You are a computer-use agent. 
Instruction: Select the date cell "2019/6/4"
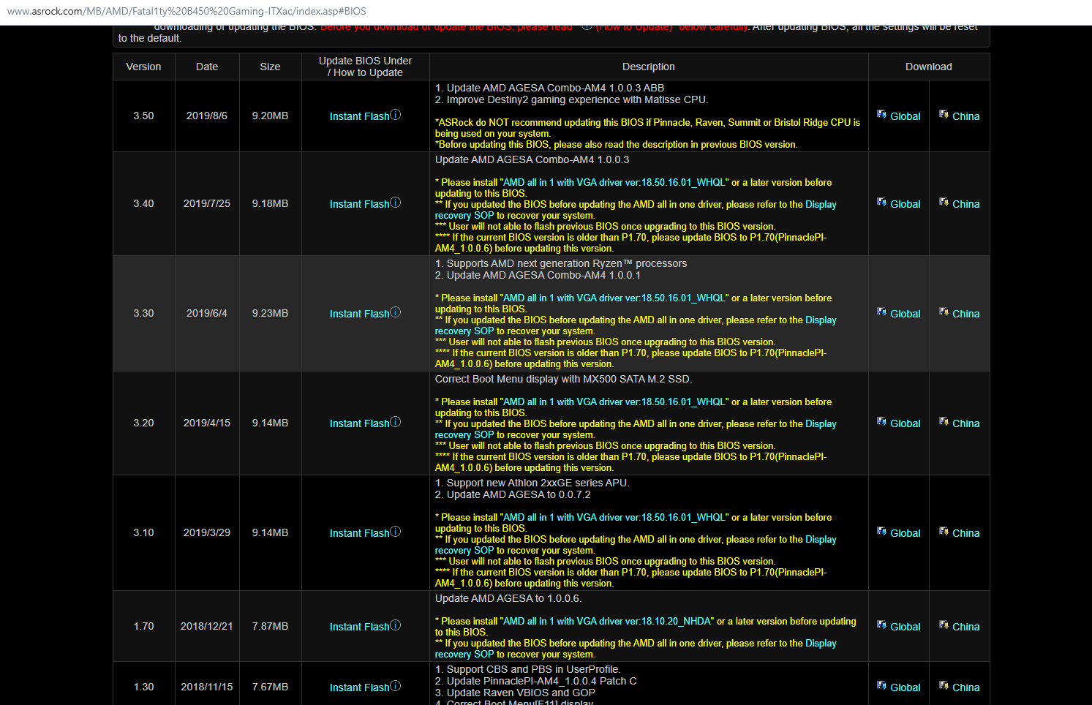point(207,313)
